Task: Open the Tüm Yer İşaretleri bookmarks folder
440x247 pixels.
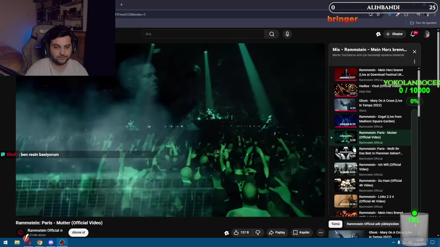Action: point(423,23)
